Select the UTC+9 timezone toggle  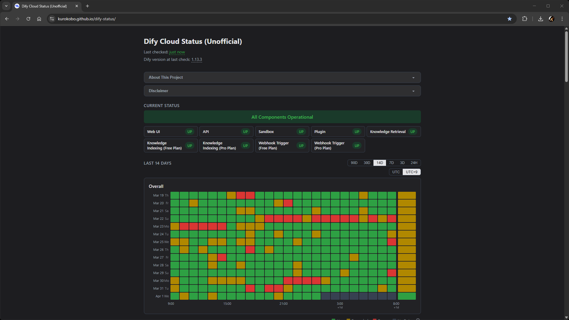[x=411, y=172]
